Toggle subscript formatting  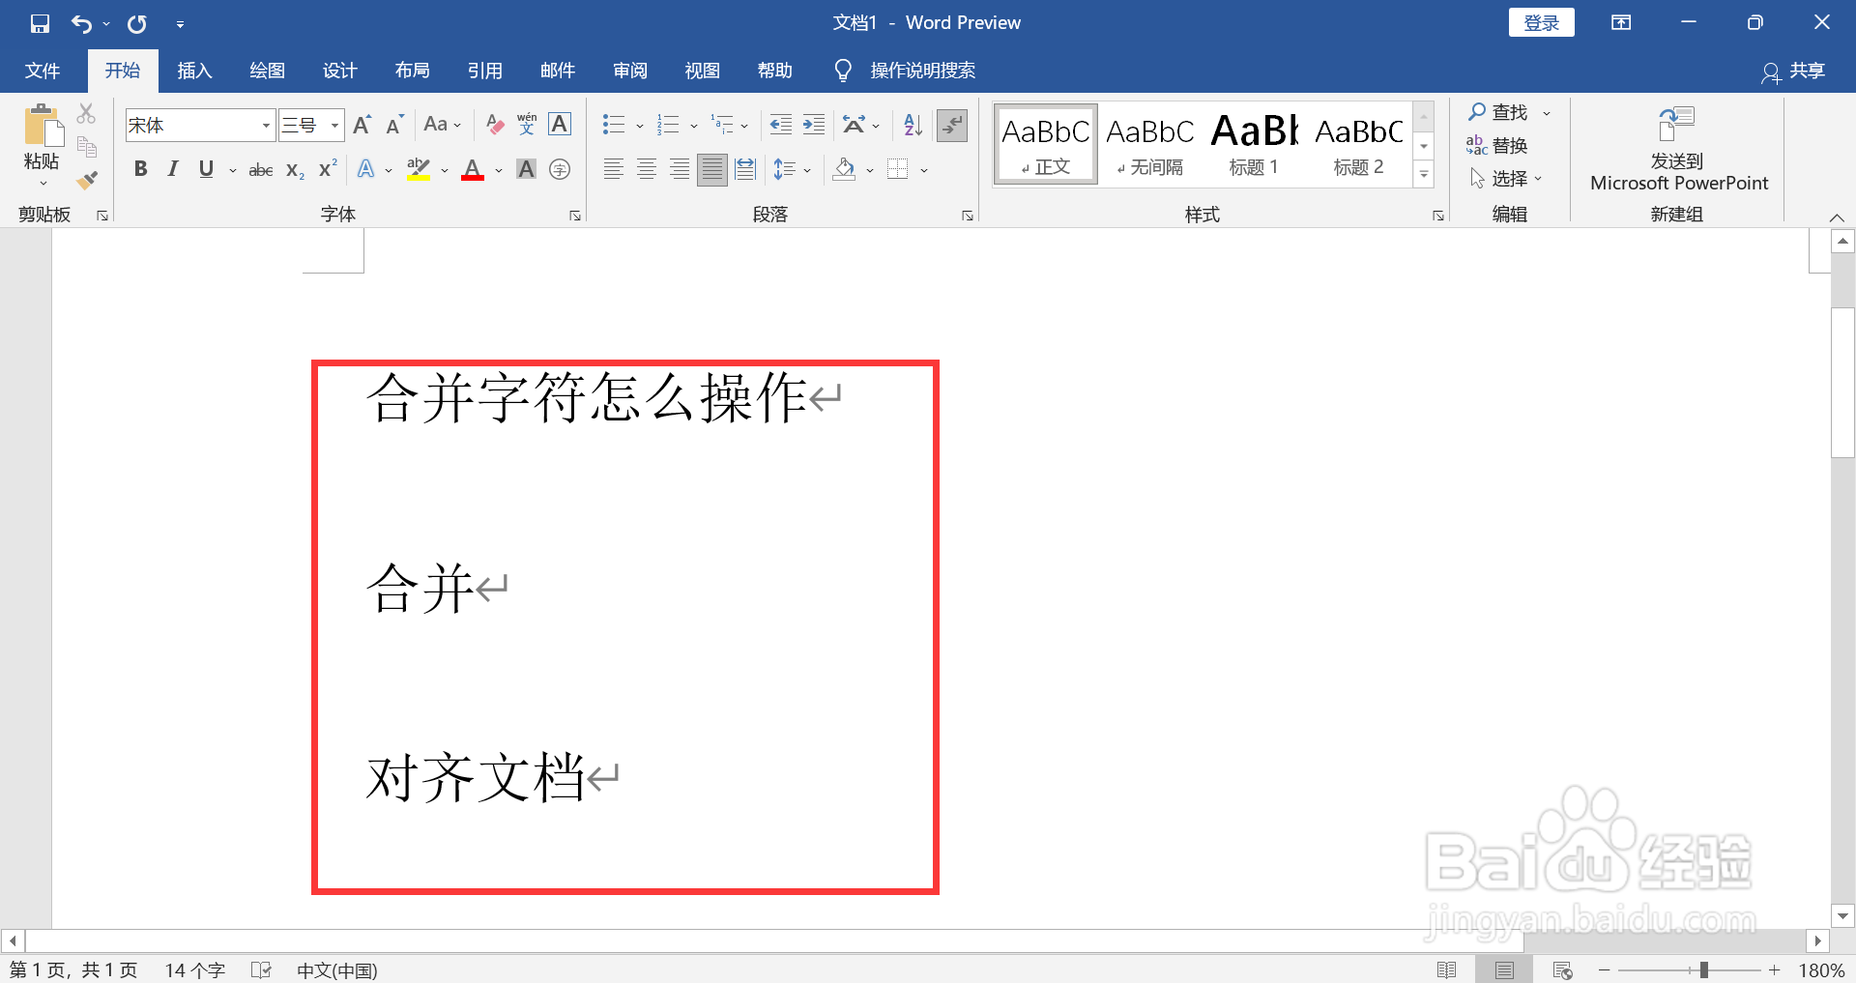(292, 170)
